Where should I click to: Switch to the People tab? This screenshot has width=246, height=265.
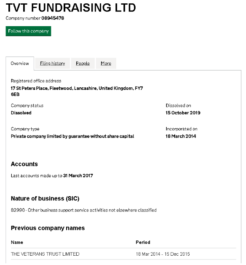tap(83, 63)
